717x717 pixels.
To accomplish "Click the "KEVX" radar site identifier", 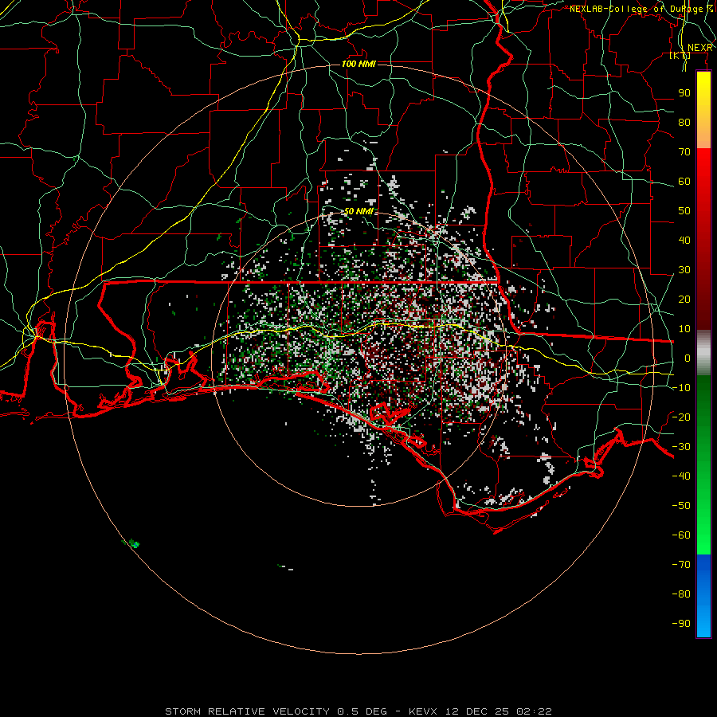I will pyautogui.click(x=423, y=711).
